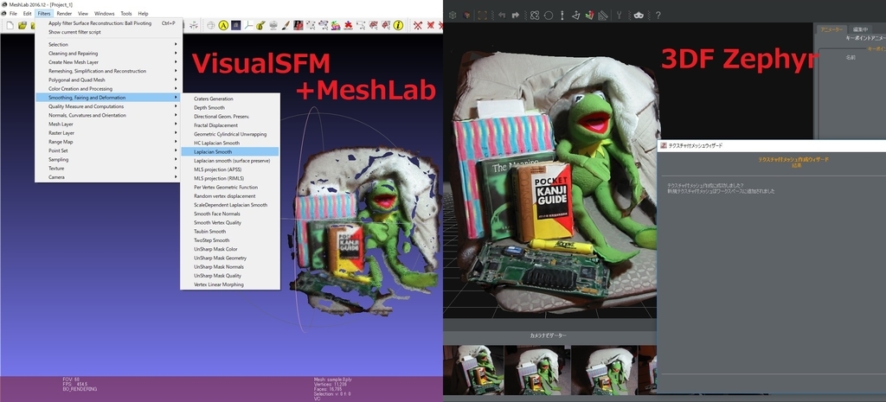Click the dark square background icon in MeshLab
The width and height of the screenshot is (886, 402).
click(235, 25)
